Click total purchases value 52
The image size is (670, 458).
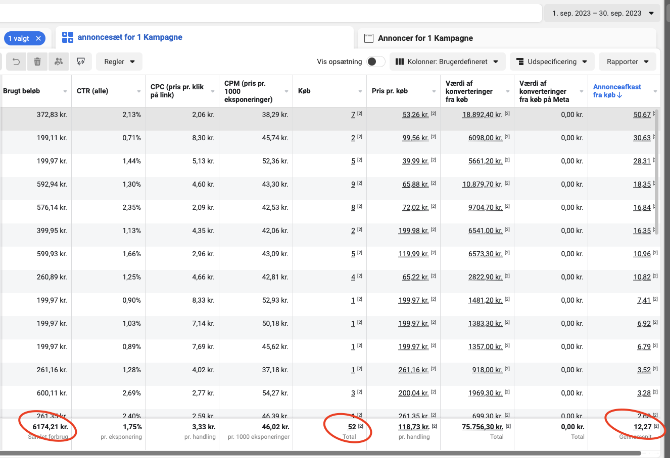tap(352, 427)
